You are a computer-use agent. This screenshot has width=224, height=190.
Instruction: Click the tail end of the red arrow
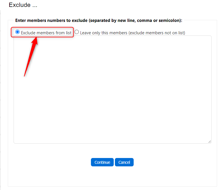click(25, 76)
